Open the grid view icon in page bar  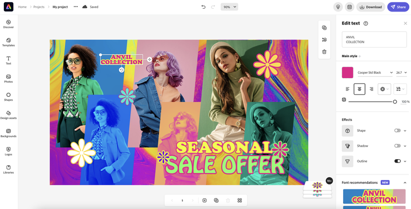(x=239, y=200)
